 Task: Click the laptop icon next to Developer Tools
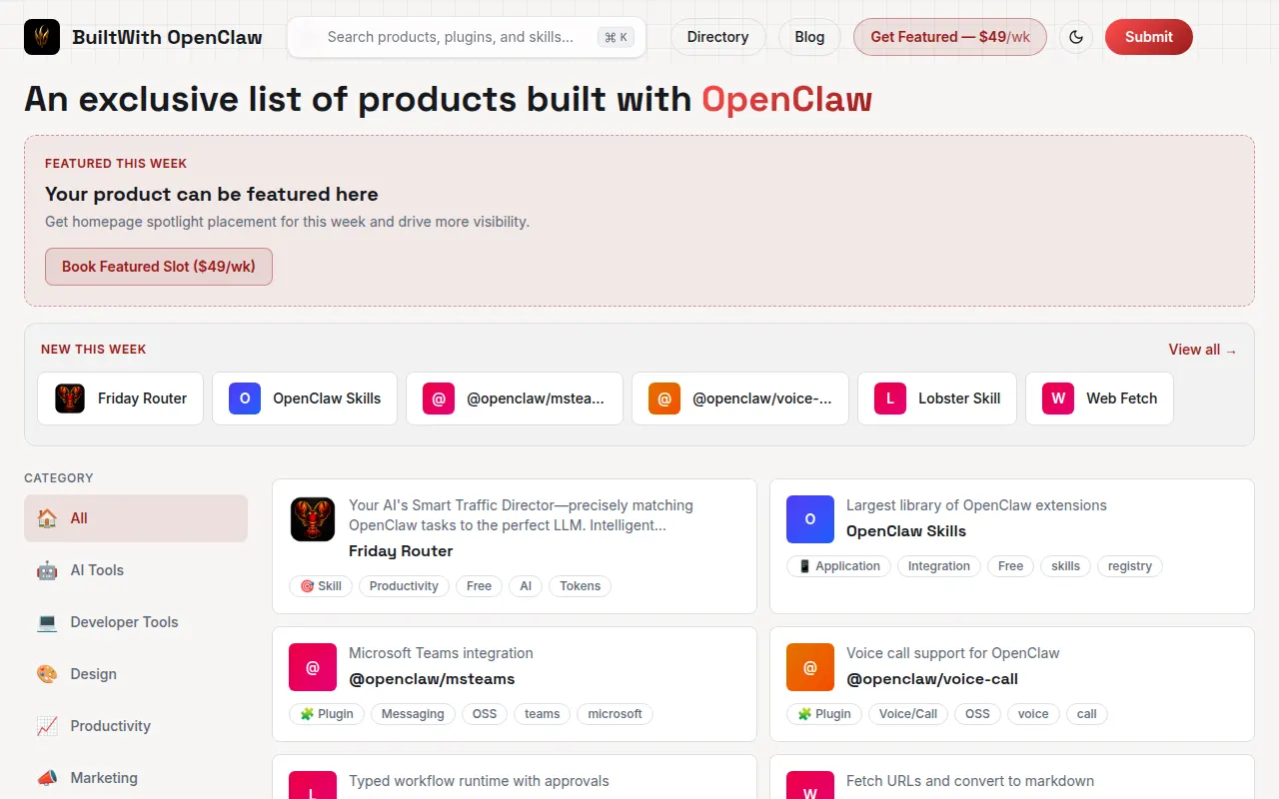click(x=47, y=622)
